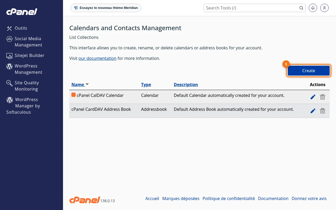Viewport: 336px width, 210px height.
Task: Click Default Address Book description text
Action: pos(234,109)
